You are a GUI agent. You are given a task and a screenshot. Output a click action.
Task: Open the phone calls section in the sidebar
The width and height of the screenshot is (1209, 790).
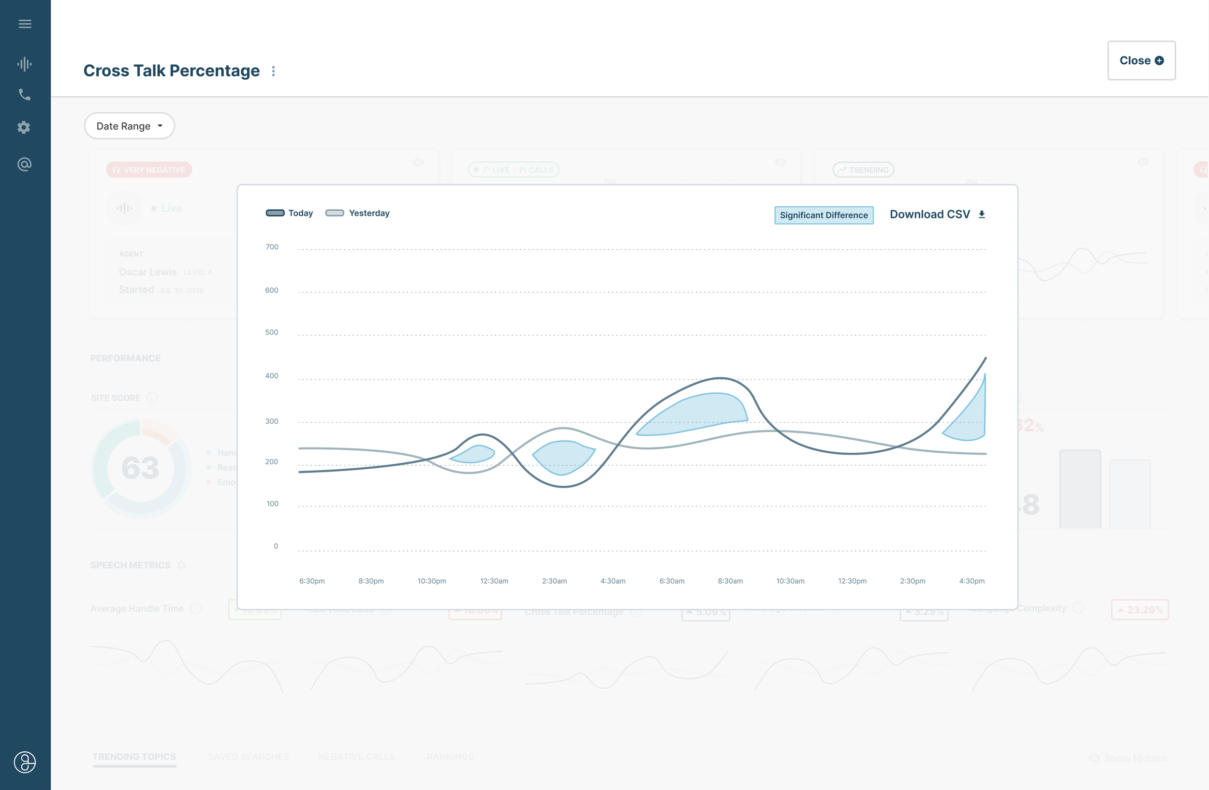[24, 94]
